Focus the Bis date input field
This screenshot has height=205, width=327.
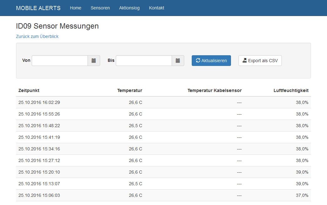(144, 61)
